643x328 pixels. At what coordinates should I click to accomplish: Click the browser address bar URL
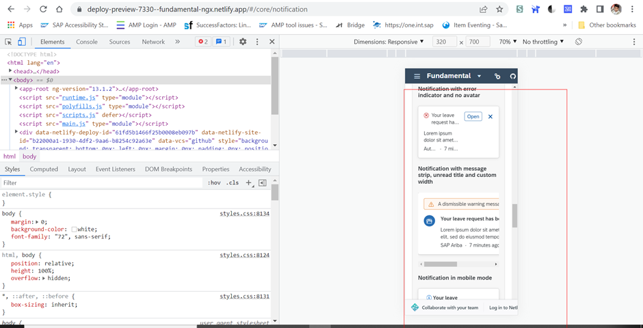pos(197,9)
